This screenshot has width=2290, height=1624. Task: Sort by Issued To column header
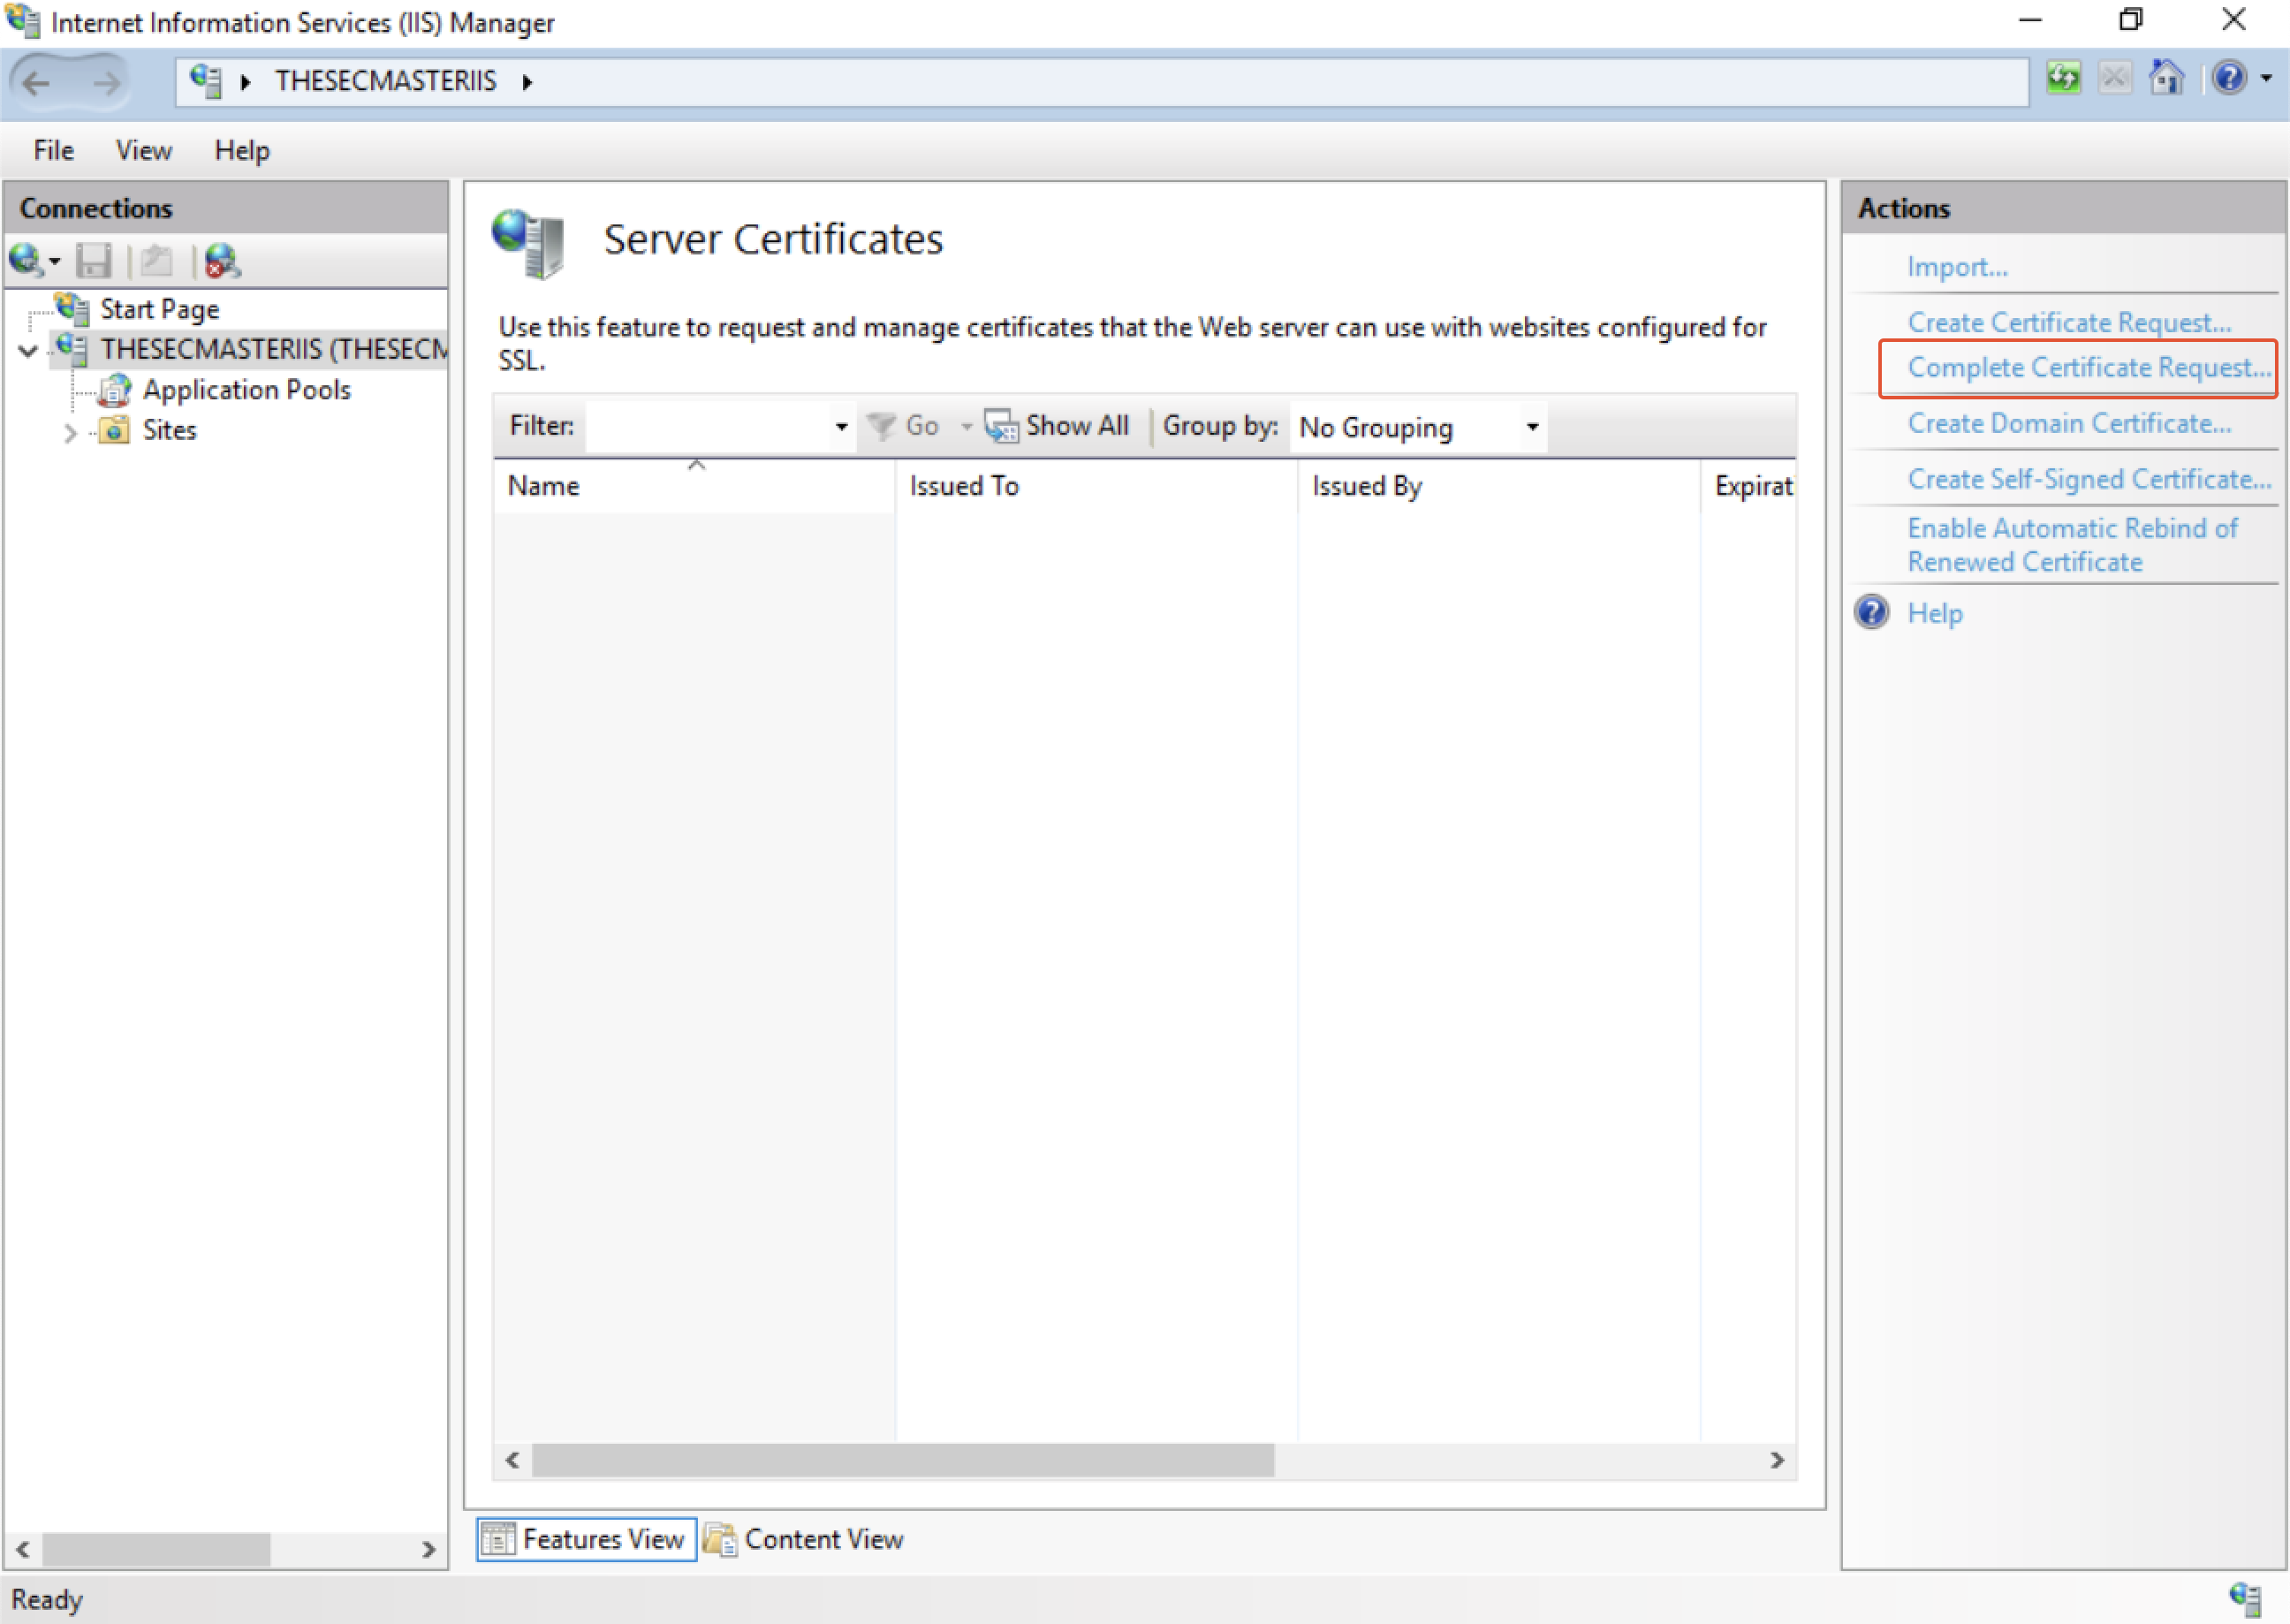pyautogui.click(x=1097, y=486)
